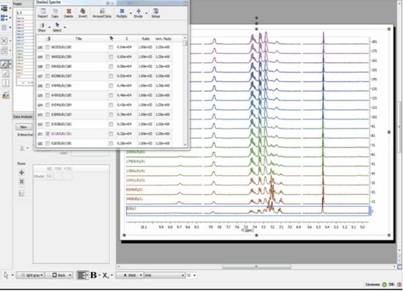Tick the select checkbox for spectrum row 187
The width and height of the screenshot is (403, 291).
pyautogui.click(x=111, y=76)
